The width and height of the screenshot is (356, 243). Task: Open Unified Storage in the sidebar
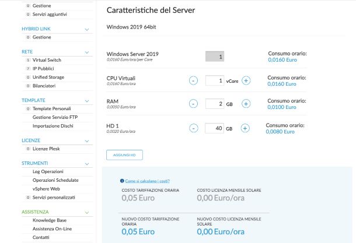[48, 78]
